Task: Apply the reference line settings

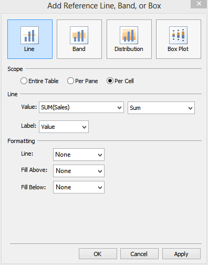Action: (x=181, y=254)
